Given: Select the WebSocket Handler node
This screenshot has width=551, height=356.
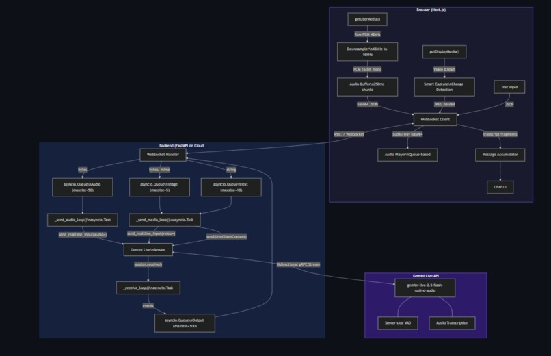Looking at the screenshot, I should click(x=163, y=155).
